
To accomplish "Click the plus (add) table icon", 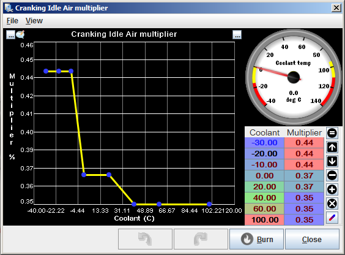I will 332,189.
